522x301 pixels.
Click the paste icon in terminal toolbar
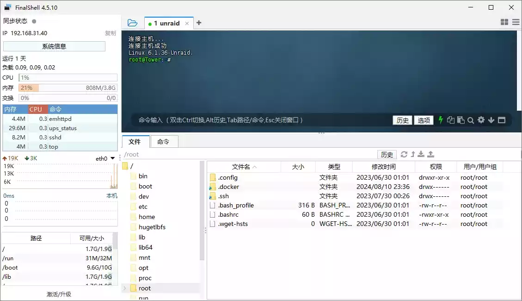(x=461, y=120)
